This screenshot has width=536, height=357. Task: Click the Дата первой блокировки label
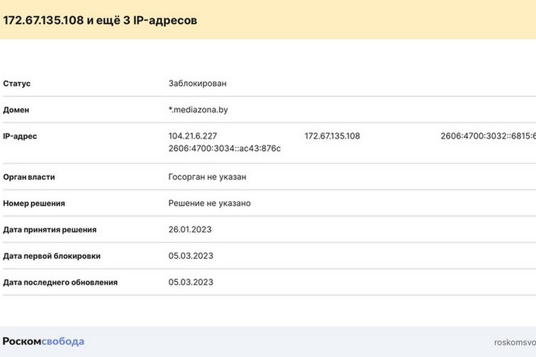click(52, 256)
